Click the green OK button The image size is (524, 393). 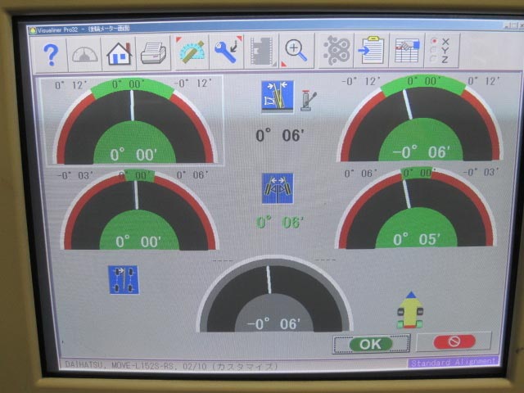pyautogui.click(x=370, y=344)
